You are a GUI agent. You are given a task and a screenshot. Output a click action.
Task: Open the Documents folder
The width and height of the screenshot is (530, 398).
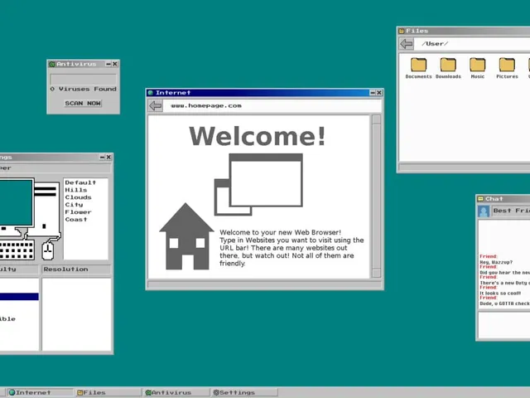click(418, 68)
